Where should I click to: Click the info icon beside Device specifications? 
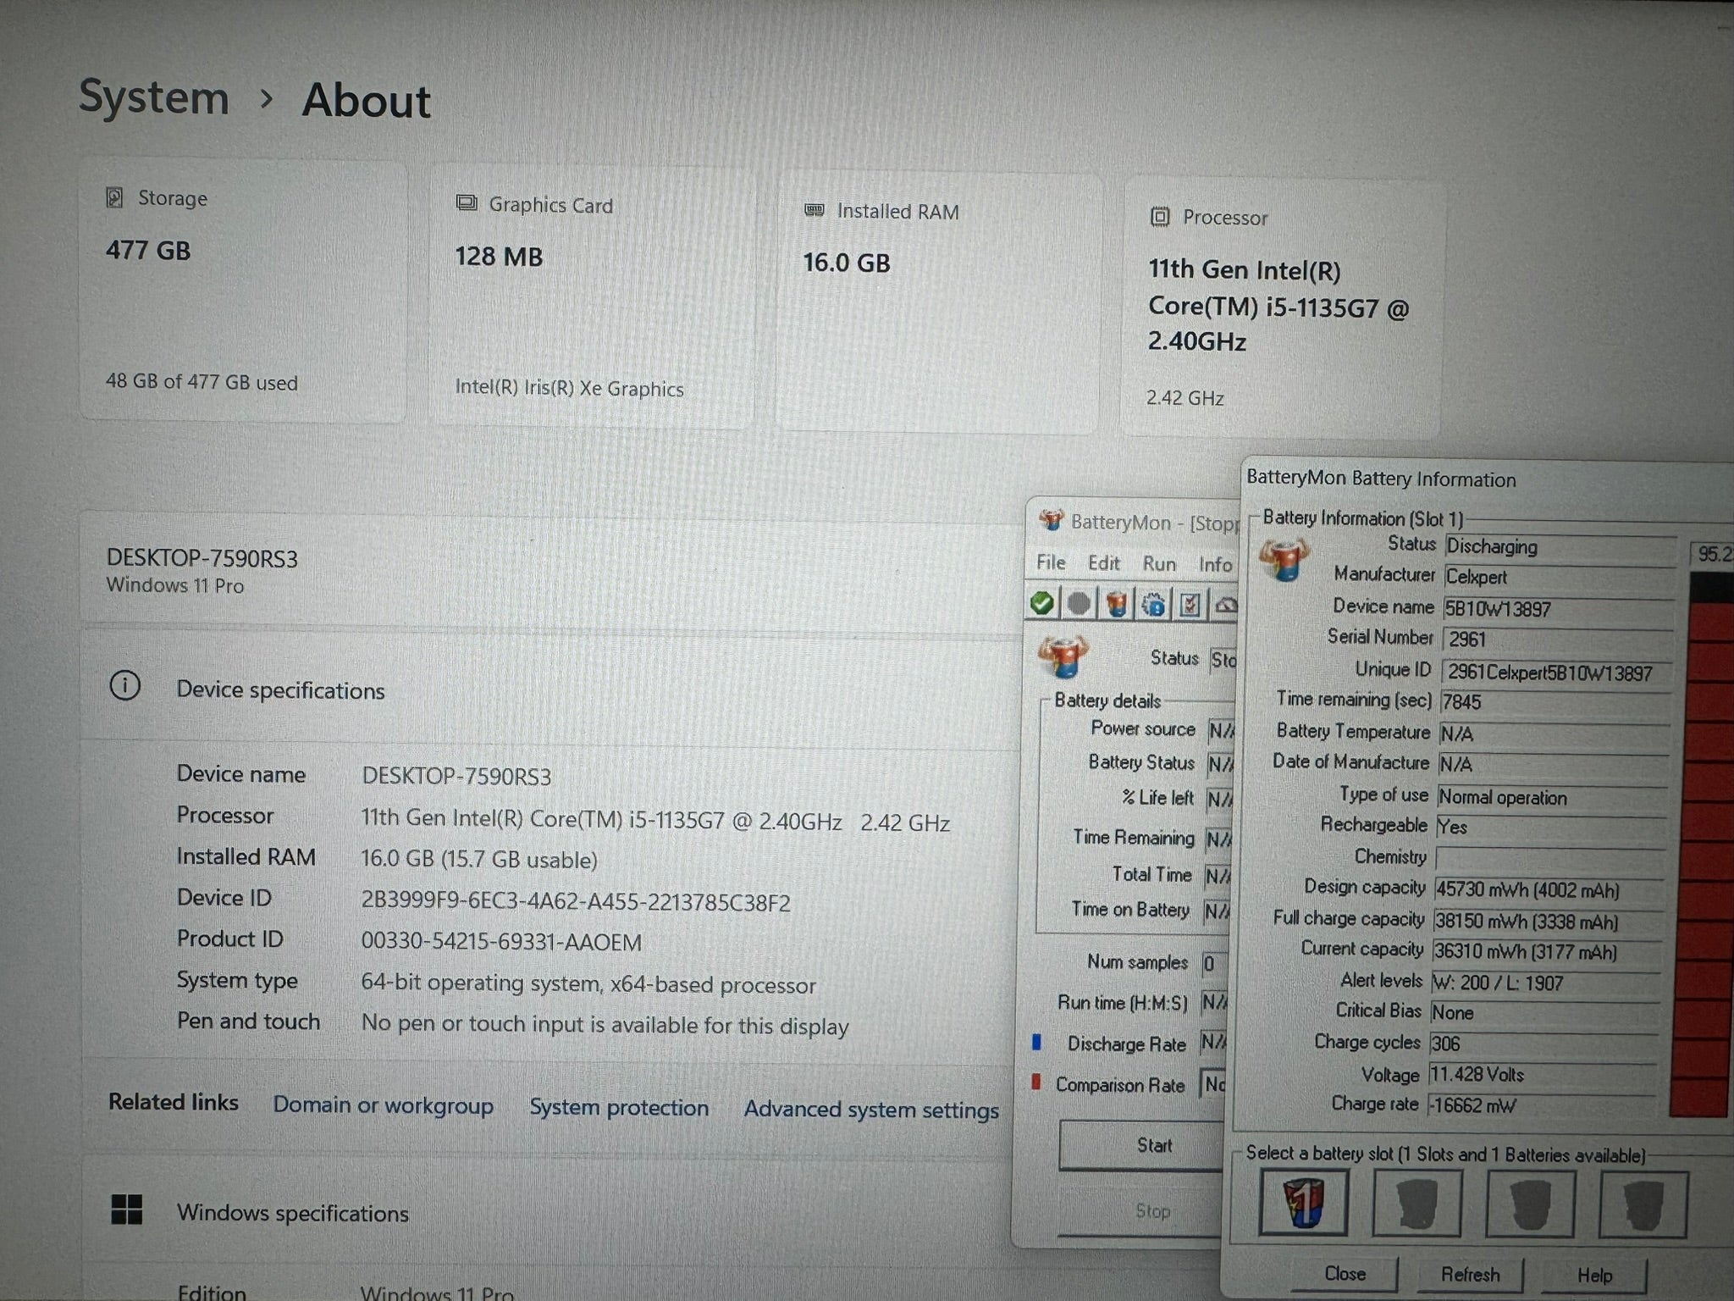125,685
